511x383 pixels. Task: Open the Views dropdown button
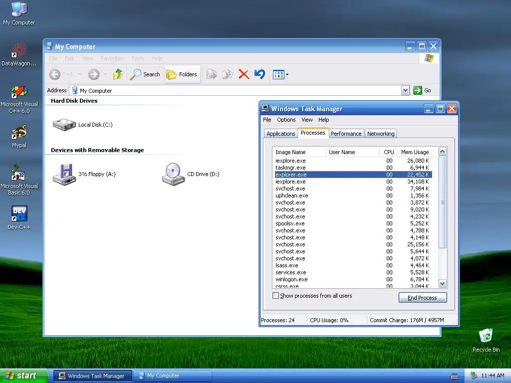(x=280, y=75)
